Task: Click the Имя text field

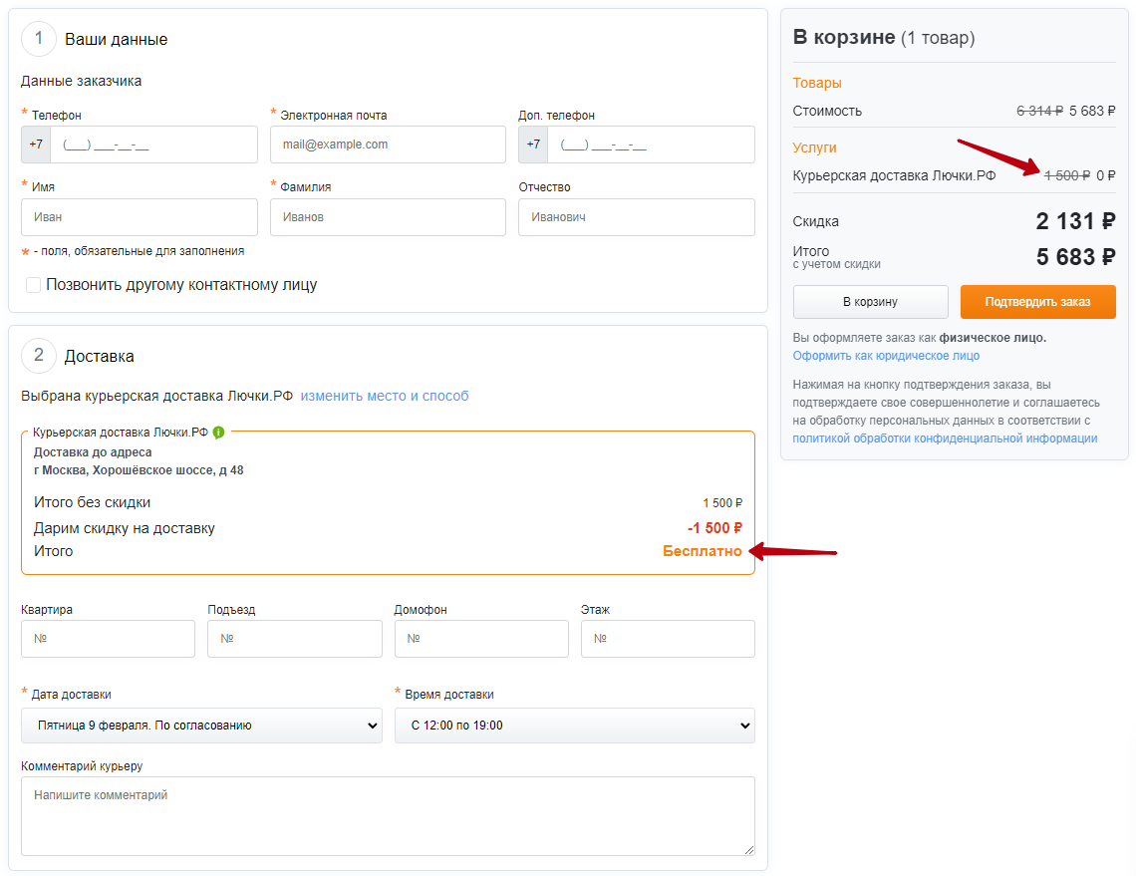Action: coord(139,217)
